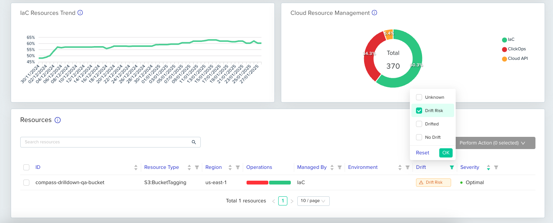
Task: Uncheck the Drift Risk filter option
Action: [x=419, y=111]
